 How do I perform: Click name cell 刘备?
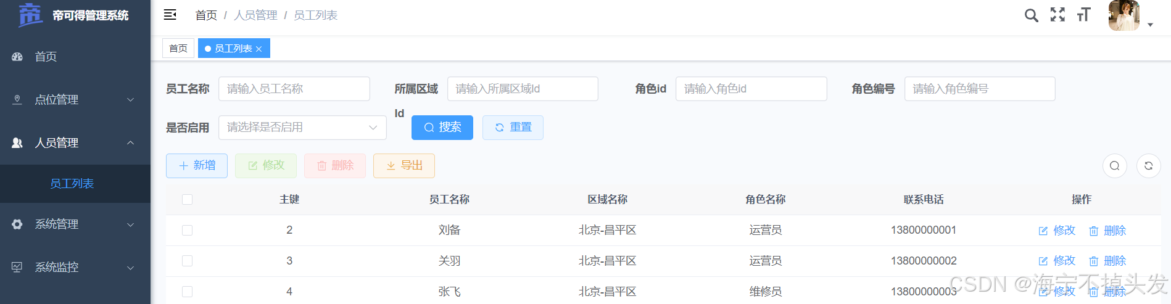coord(449,230)
